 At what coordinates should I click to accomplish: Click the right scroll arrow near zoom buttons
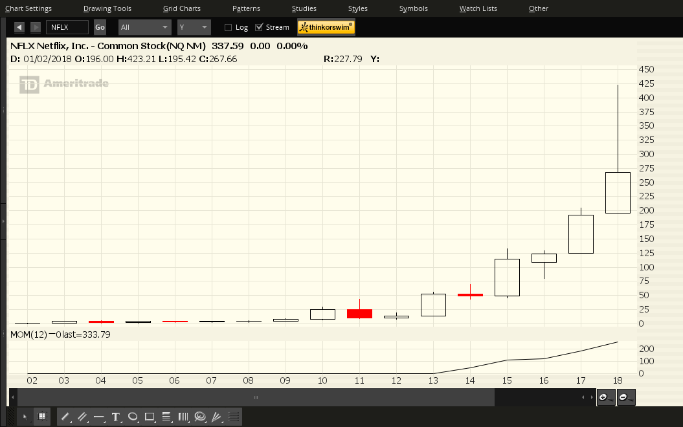[x=591, y=397]
